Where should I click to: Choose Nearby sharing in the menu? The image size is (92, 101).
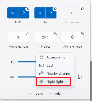coord(55,73)
